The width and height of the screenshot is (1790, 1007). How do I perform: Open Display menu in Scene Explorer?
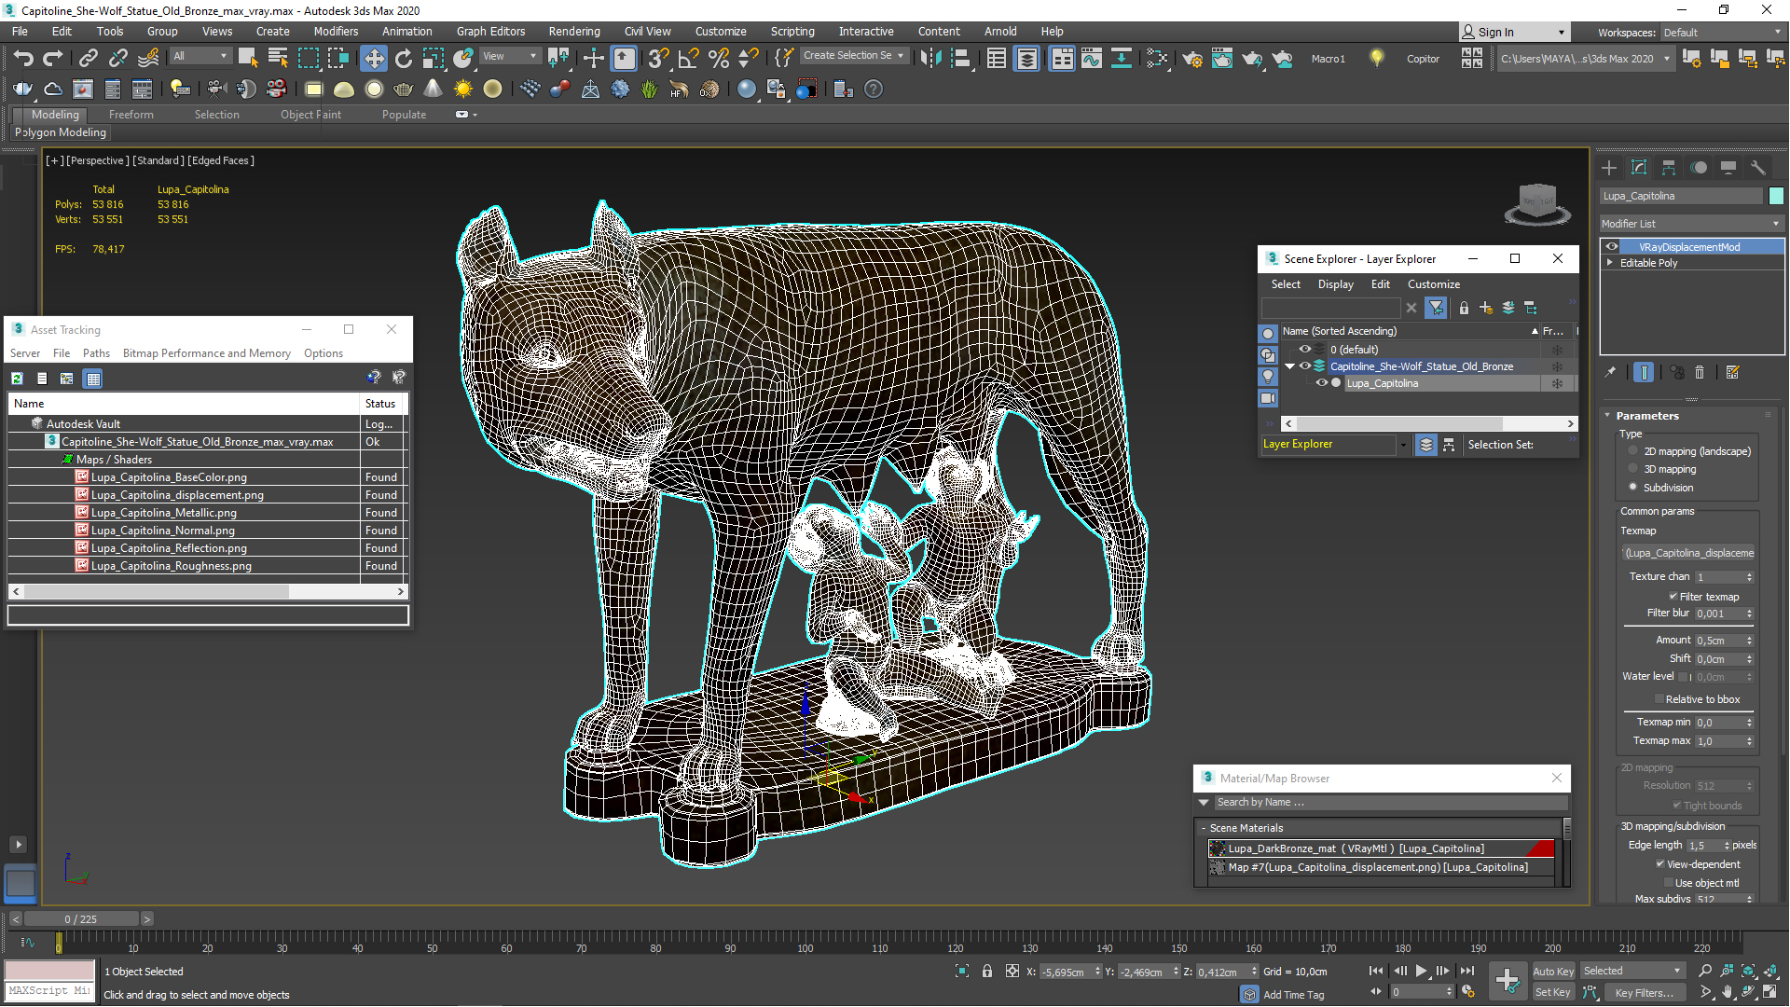coord(1335,284)
